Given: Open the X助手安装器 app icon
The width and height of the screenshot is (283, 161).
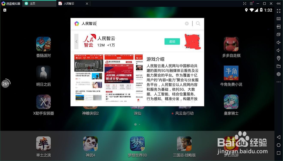Looking at the screenshot, I should tap(43, 102).
